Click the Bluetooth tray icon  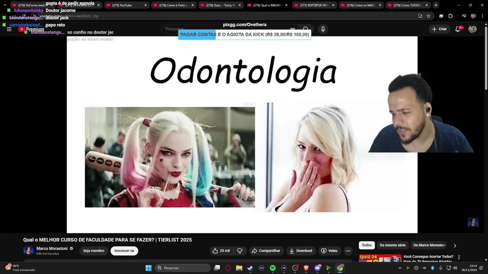(x=432, y=268)
